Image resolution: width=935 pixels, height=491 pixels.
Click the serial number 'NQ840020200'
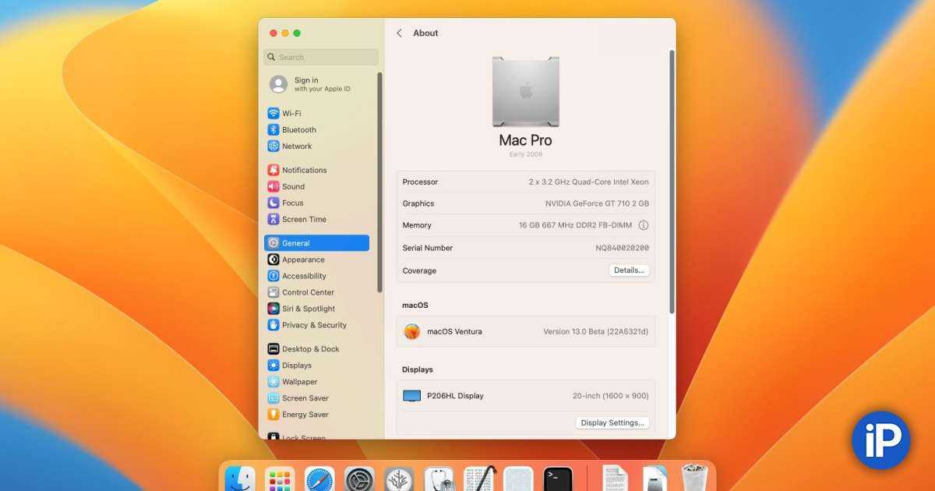[623, 248]
